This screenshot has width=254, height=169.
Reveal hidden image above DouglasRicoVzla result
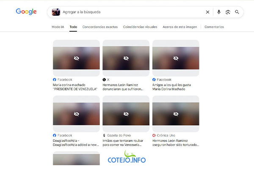(x=76, y=114)
